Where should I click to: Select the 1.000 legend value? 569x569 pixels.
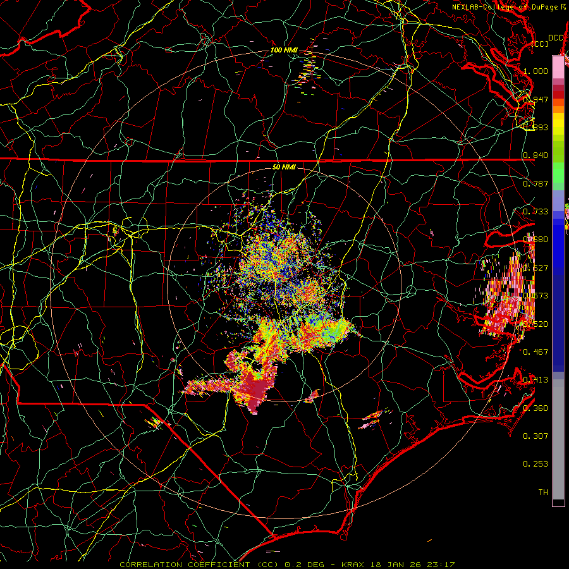(535, 71)
